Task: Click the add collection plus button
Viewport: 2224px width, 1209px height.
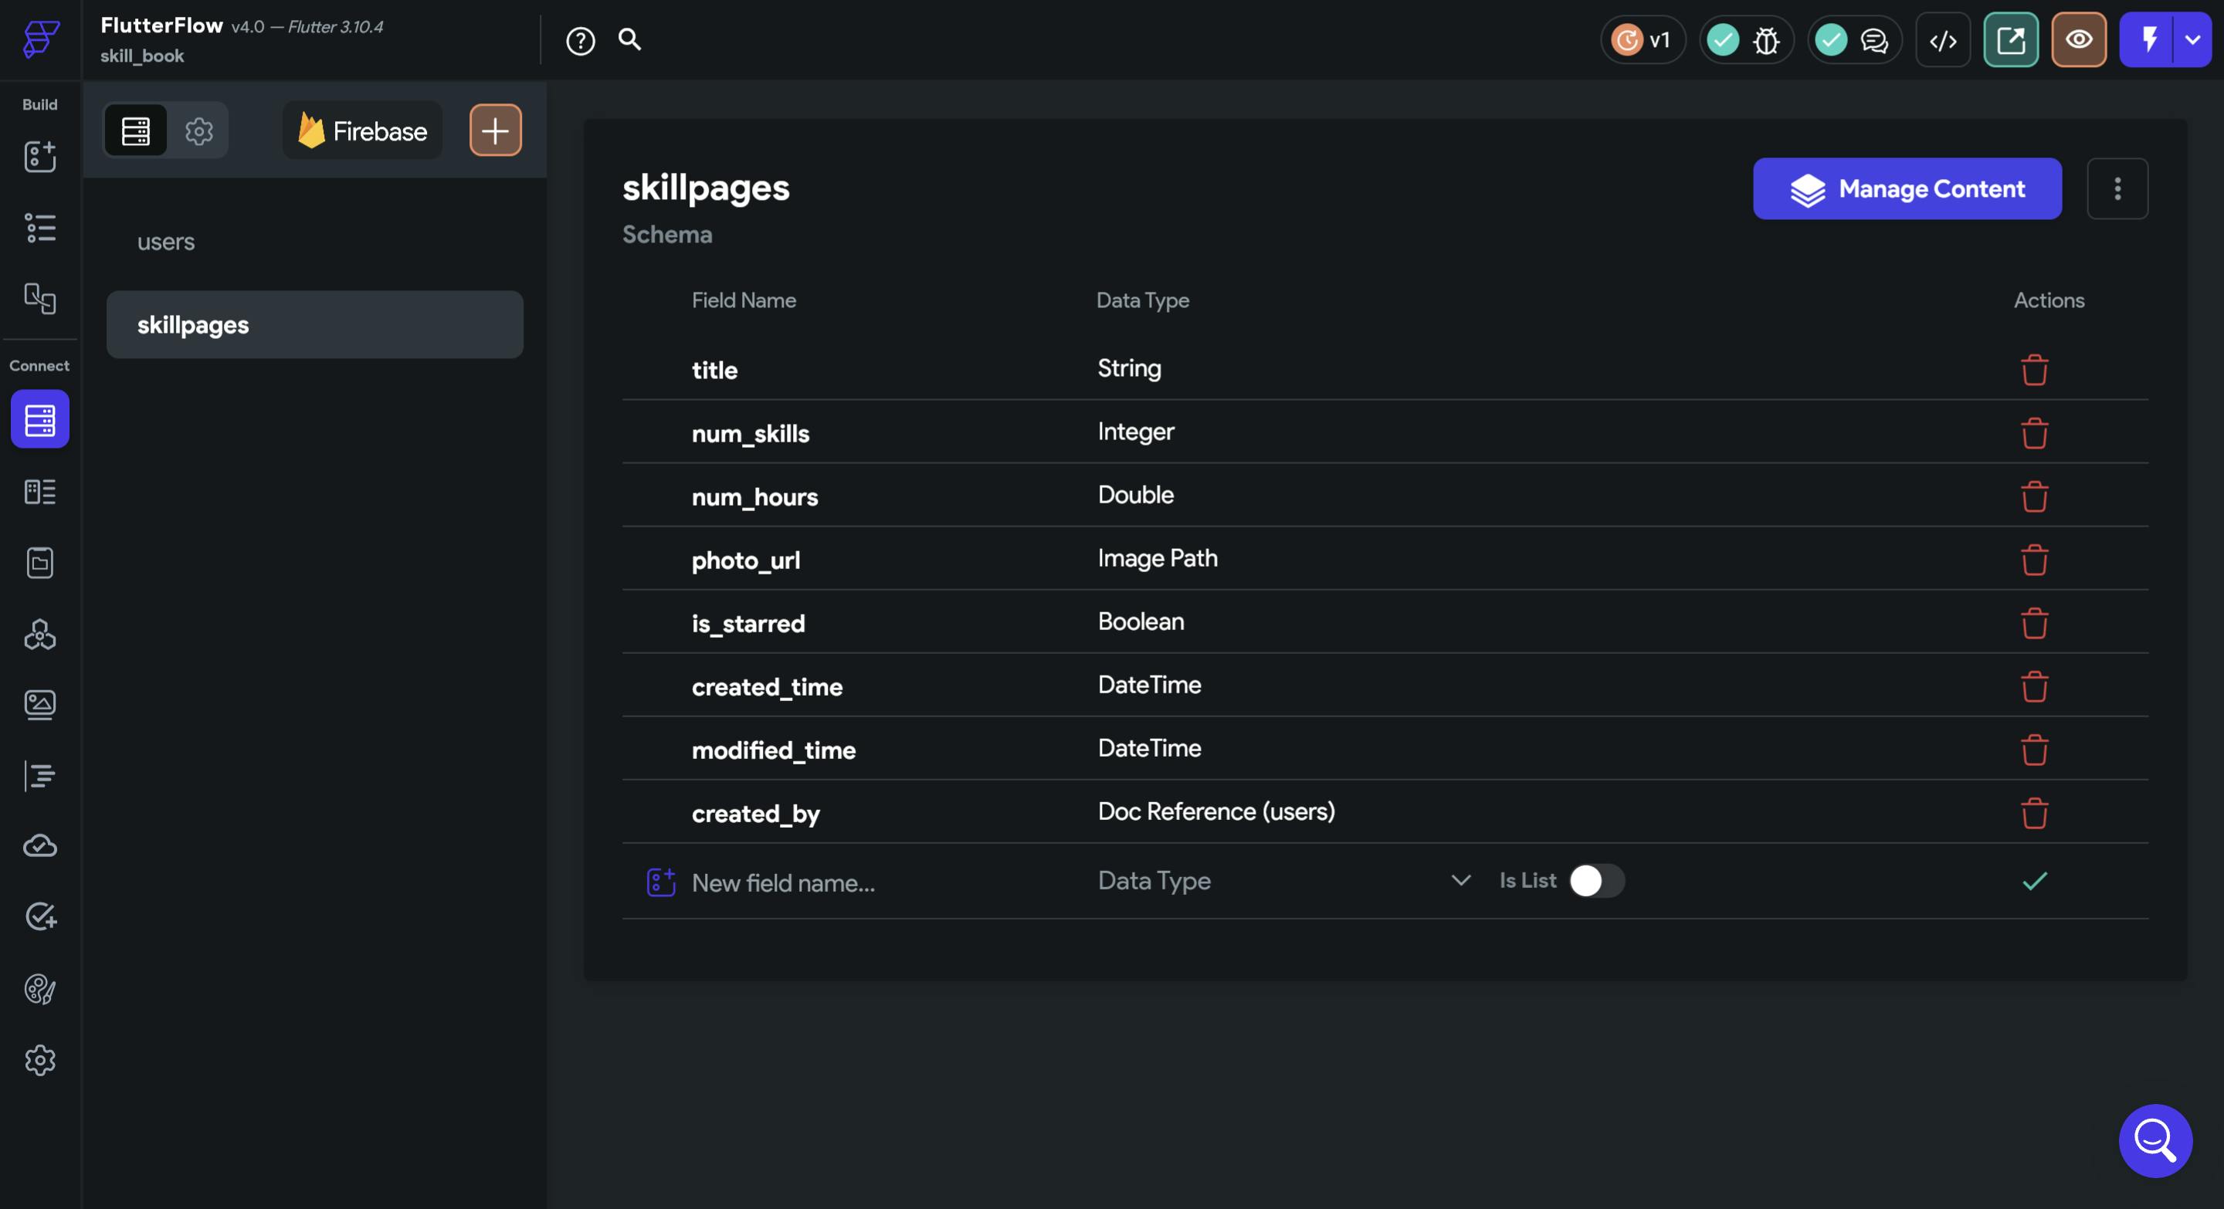Action: [x=495, y=130]
